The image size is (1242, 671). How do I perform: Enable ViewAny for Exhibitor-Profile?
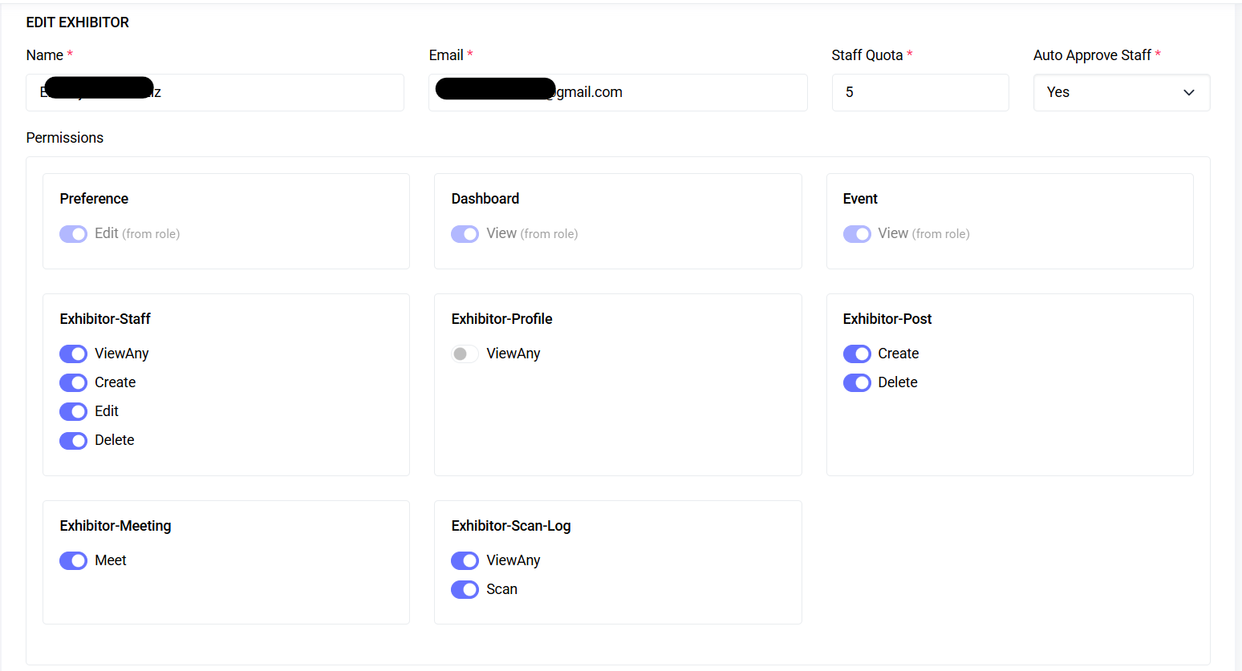click(x=465, y=354)
